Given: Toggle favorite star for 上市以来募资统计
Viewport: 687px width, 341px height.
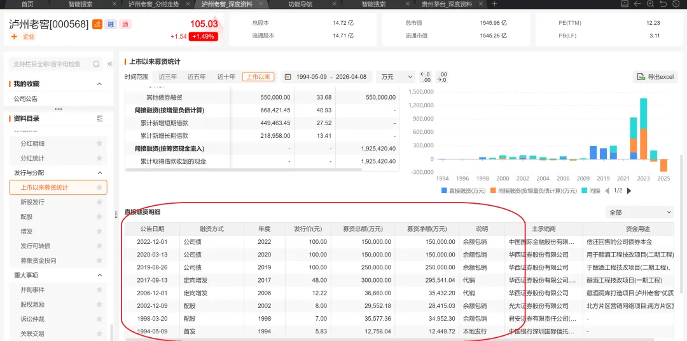Looking at the screenshot, I should pyautogui.click(x=99, y=187).
